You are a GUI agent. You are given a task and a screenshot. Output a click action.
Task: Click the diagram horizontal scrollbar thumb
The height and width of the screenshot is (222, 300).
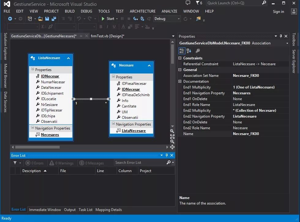(x=37, y=147)
